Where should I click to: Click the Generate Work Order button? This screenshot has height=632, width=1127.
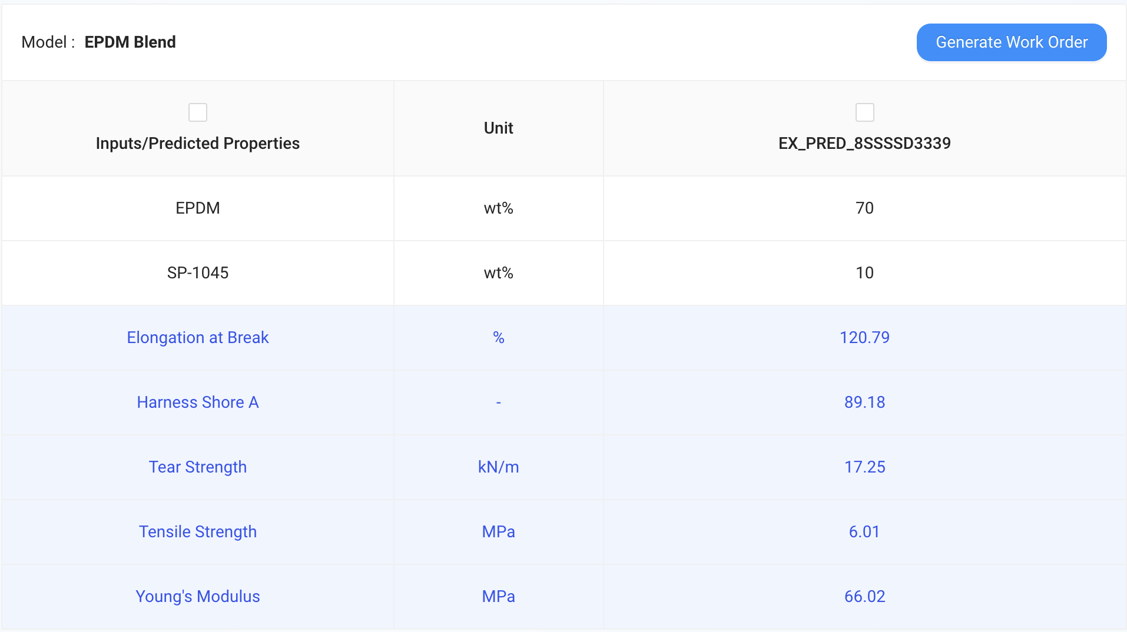tap(1011, 42)
